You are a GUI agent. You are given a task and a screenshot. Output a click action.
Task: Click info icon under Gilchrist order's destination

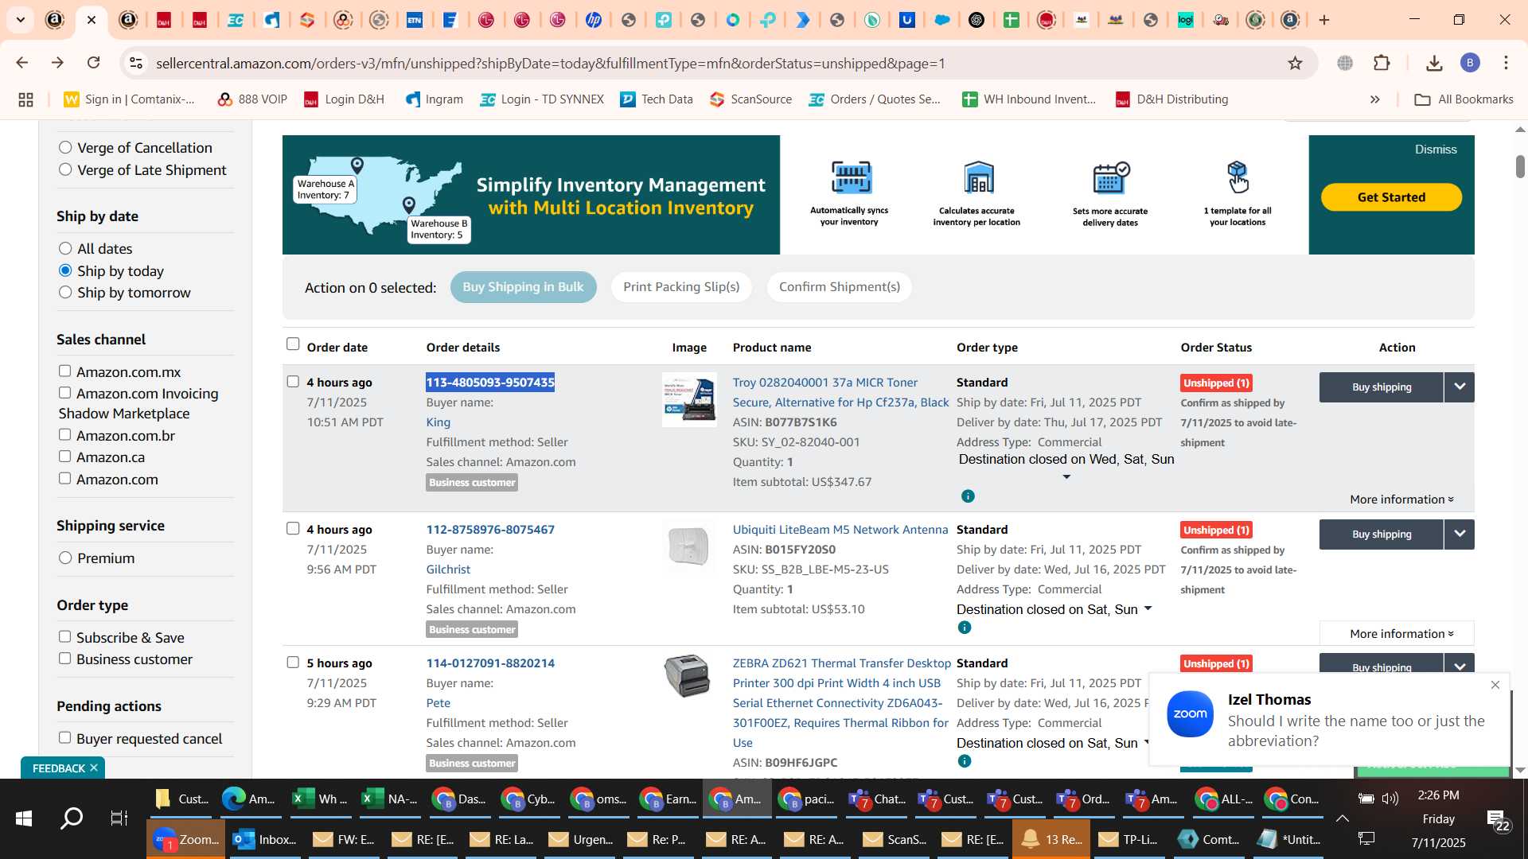point(965,628)
